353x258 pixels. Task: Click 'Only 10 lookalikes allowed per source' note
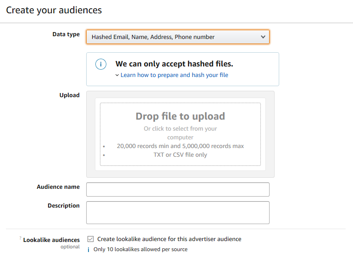[x=140, y=250]
